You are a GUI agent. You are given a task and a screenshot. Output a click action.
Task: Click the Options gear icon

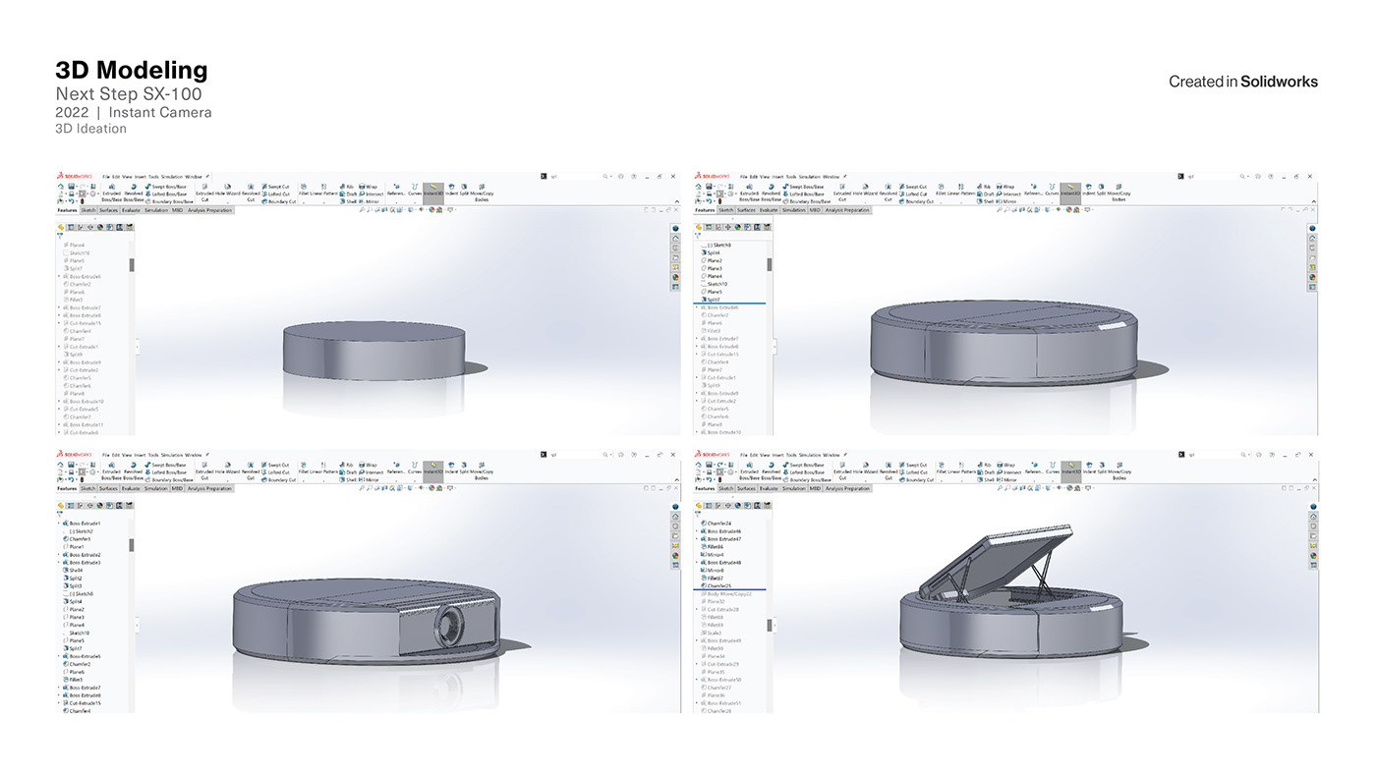point(621,177)
